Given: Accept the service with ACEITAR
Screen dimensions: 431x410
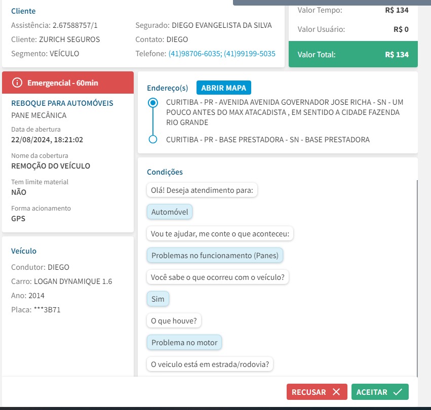Looking at the screenshot, I should (380, 392).
